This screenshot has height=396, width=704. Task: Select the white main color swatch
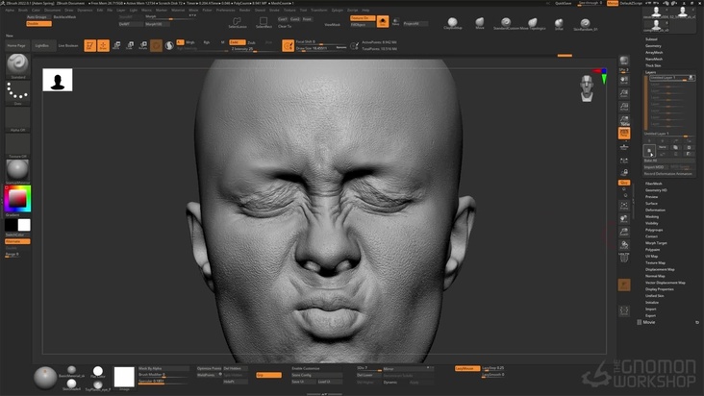point(24,225)
